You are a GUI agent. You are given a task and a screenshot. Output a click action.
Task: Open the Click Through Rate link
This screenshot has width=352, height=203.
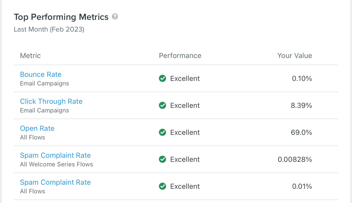[51, 101]
